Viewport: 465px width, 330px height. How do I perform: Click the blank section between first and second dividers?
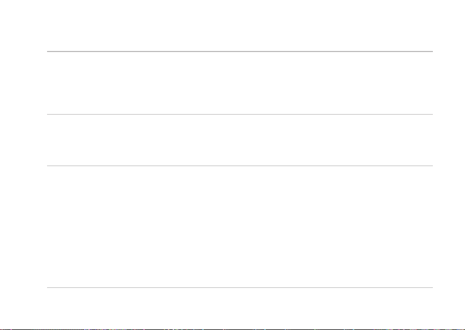240,83
